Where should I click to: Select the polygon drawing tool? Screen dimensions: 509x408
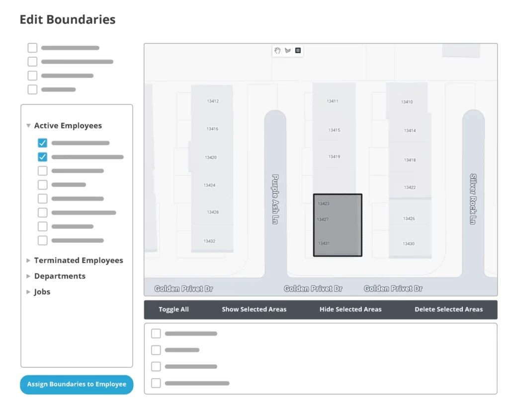(288, 51)
